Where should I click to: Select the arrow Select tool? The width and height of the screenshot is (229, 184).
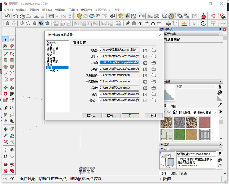point(6,39)
